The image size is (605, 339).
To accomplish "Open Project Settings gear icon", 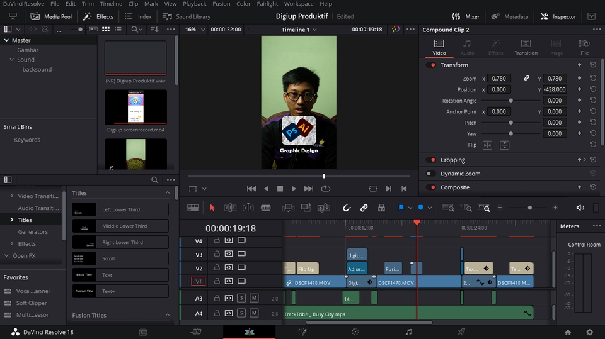I will 590,332.
